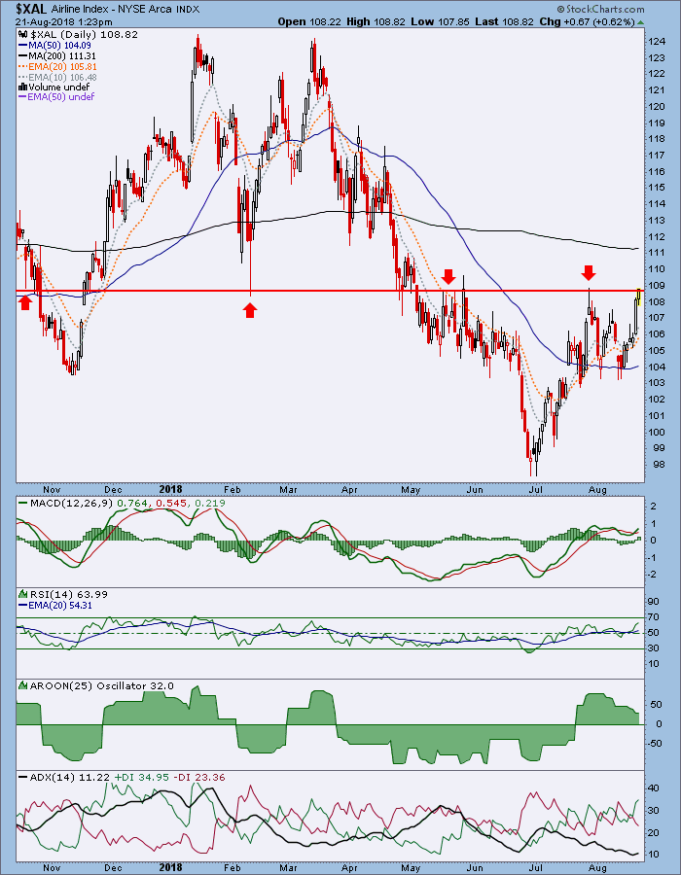Click the EMA(50) undef legend entry
This screenshot has width=681, height=875.
click(x=61, y=97)
